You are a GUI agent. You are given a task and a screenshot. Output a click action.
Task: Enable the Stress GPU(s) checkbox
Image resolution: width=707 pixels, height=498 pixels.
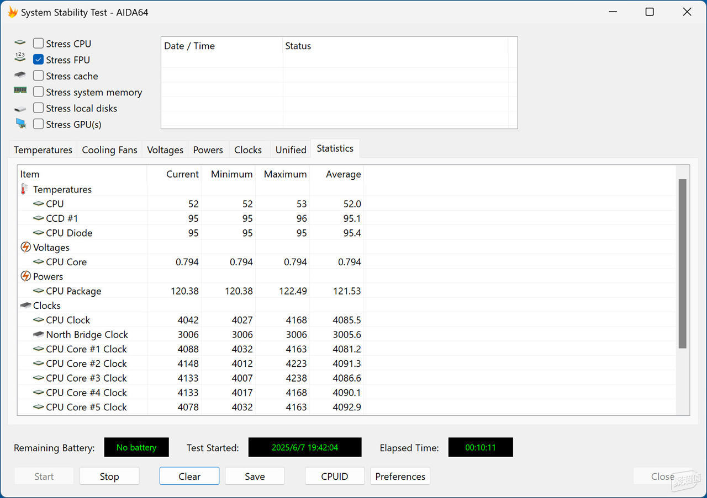pyautogui.click(x=38, y=124)
